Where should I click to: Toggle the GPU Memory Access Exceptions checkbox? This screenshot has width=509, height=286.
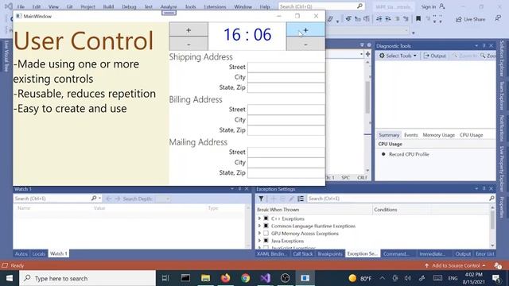coord(266,234)
